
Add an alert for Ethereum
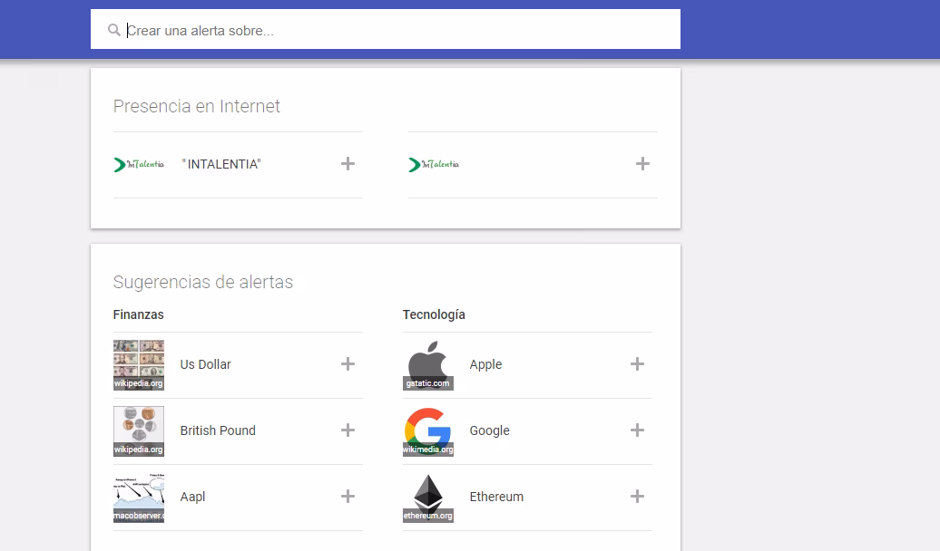click(x=638, y=497)
